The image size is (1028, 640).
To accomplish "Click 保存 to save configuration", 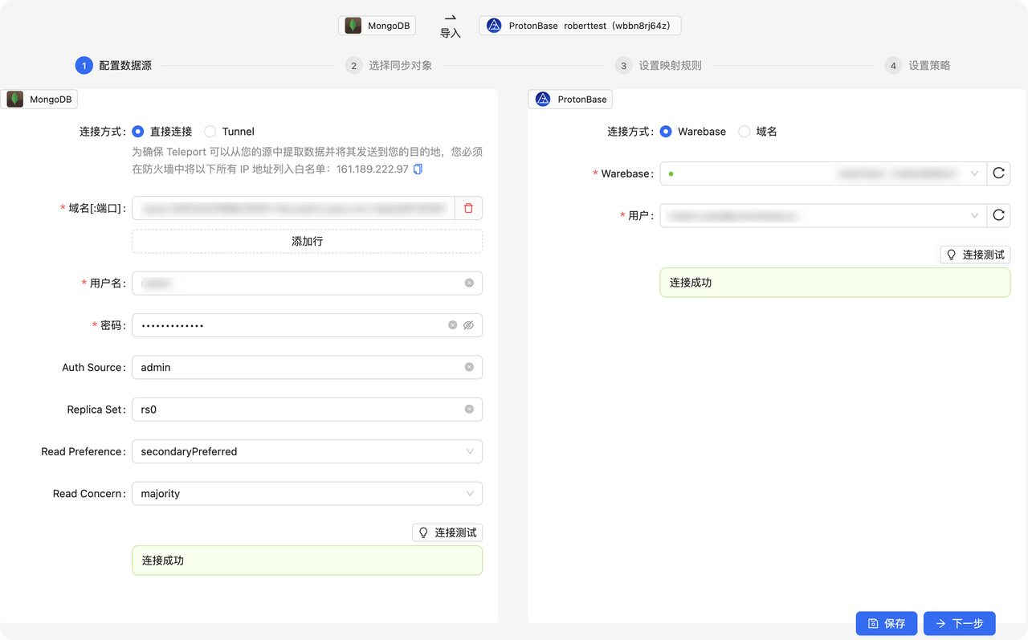I will tap(887, 623).
